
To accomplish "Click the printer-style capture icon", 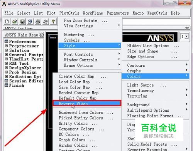I will tap(38, 22).
